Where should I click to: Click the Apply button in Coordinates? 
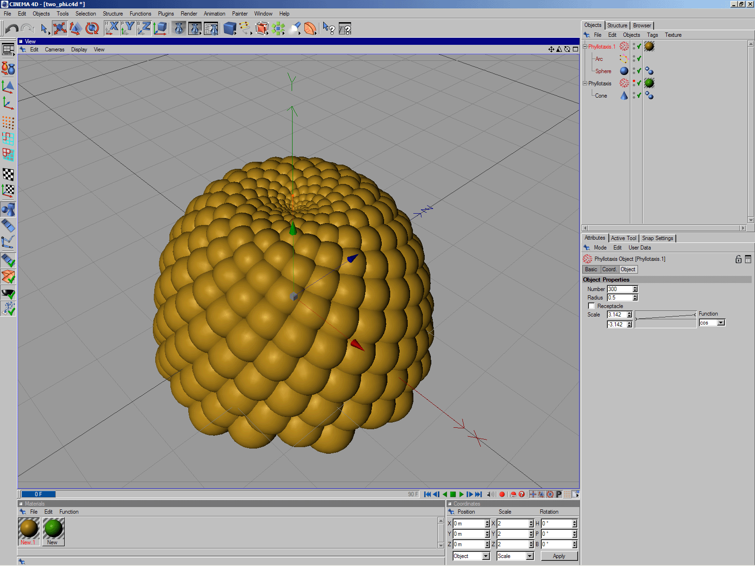coord(559,557)
